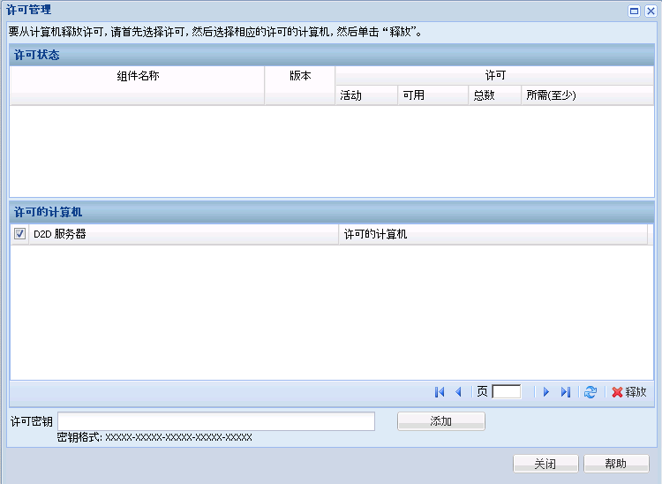Open help with the 帮助 button
This screenshot has width=662, height=484.
(x=615, y=464)
